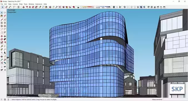Select the Orbit tool in top toolbar

50,7
